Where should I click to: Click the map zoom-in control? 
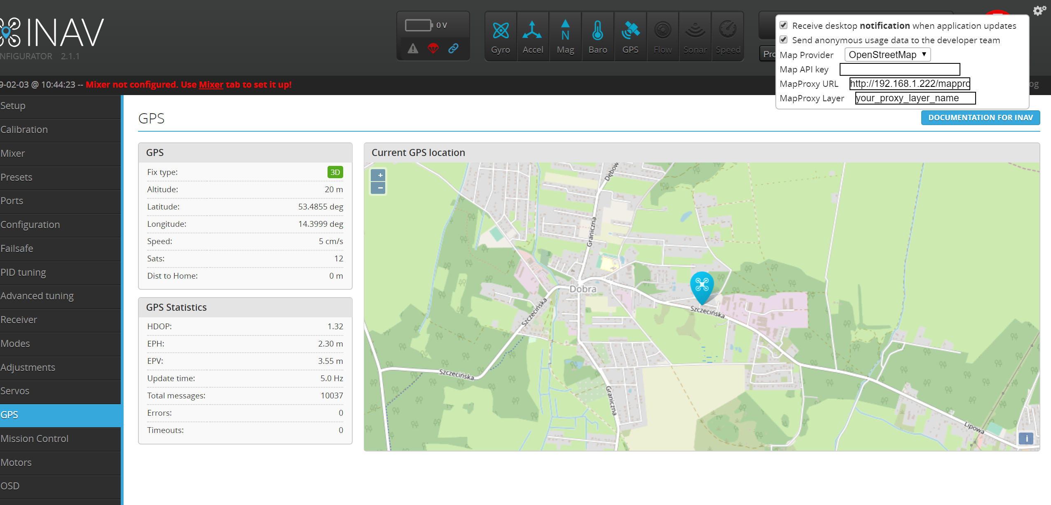[x=378, y=175]
